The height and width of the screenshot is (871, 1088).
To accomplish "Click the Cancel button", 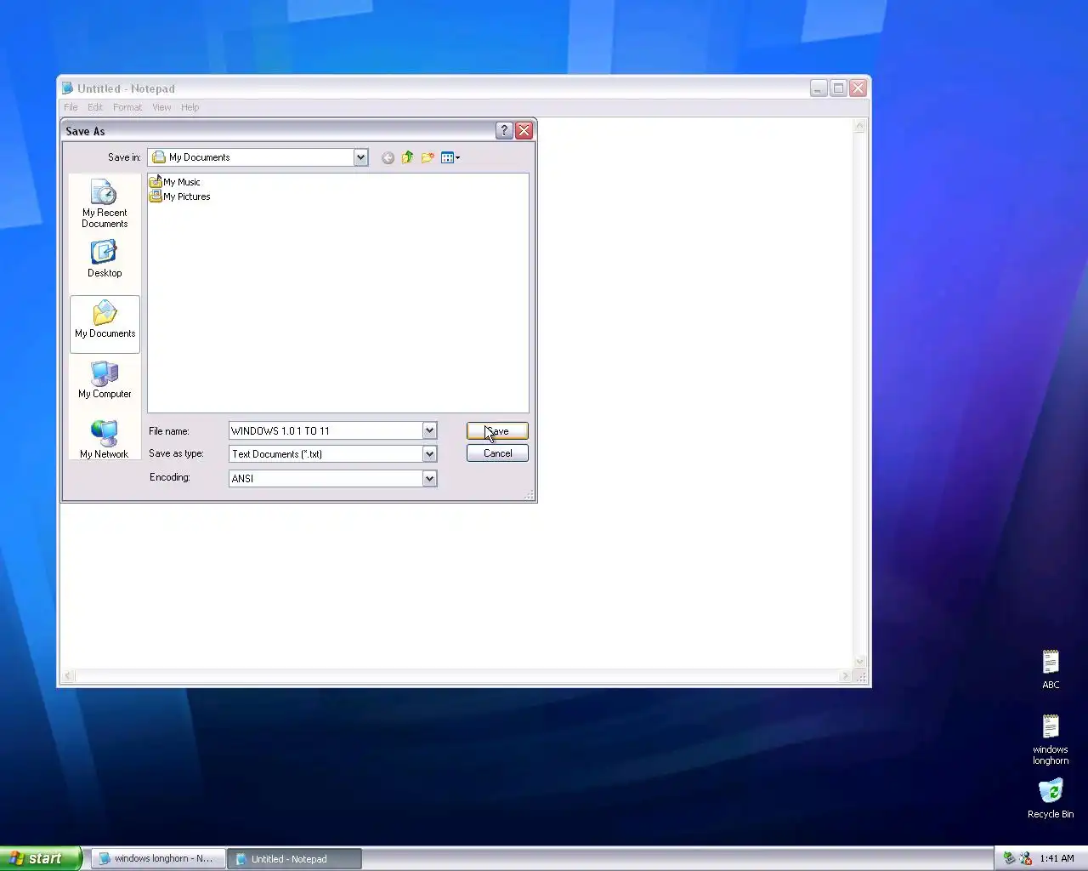I will (497, 453).
